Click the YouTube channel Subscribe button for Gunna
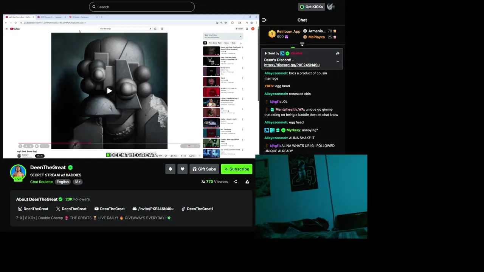This screenshot has width=484, height=272. [x=40, y=156]
